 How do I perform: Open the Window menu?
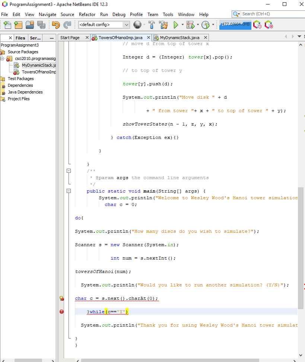coord(186,15)
